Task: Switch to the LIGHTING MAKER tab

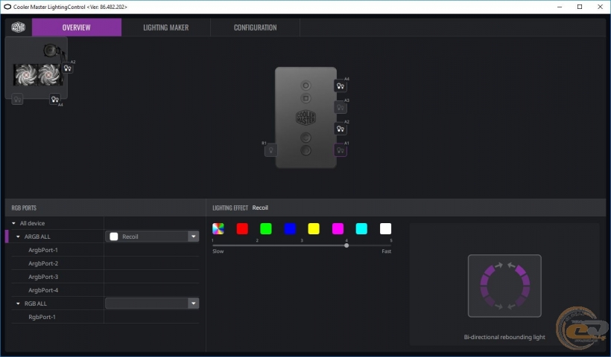Action: [165, 28]
